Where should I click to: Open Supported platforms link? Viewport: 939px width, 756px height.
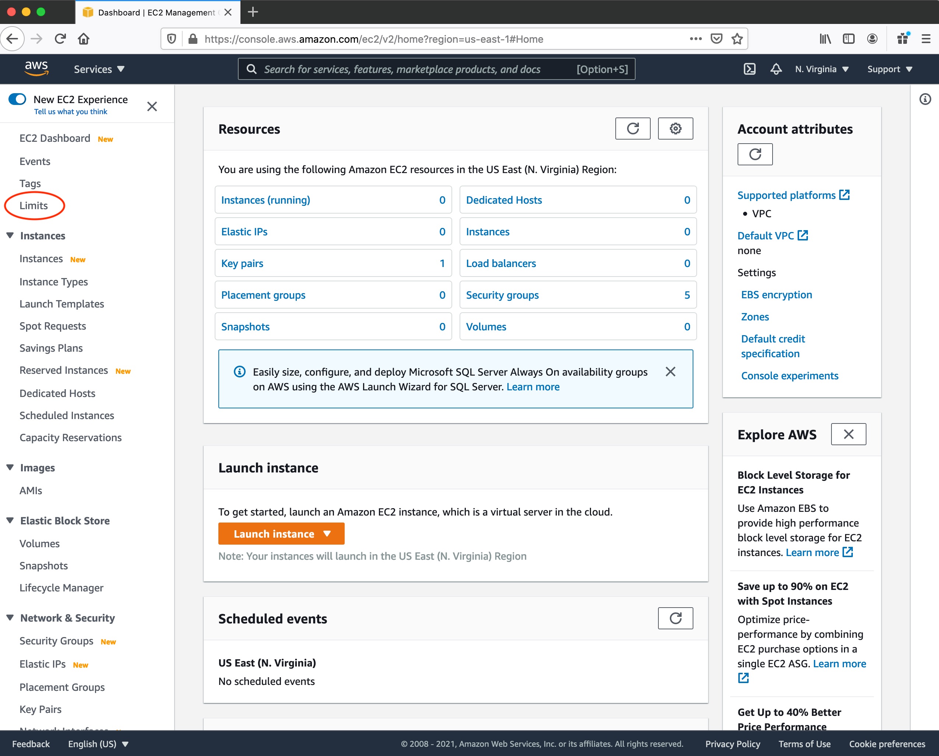(x=793, y=195)
